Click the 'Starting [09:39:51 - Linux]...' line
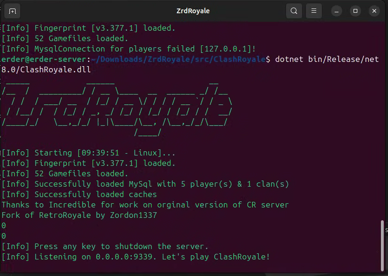388x276 pixels. [x=89, y=153]
